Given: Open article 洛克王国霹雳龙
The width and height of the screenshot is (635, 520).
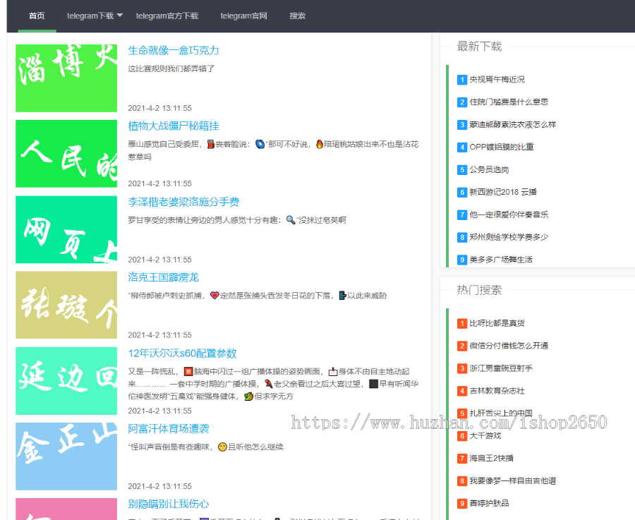Looking at the screenshot, I should [x=163, y=277].
